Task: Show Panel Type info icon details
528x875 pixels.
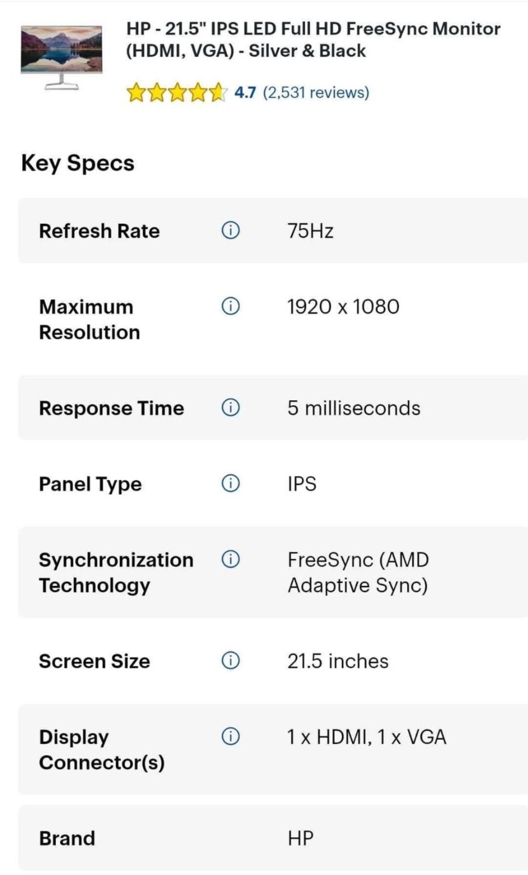Action: [x=230, y=483]
